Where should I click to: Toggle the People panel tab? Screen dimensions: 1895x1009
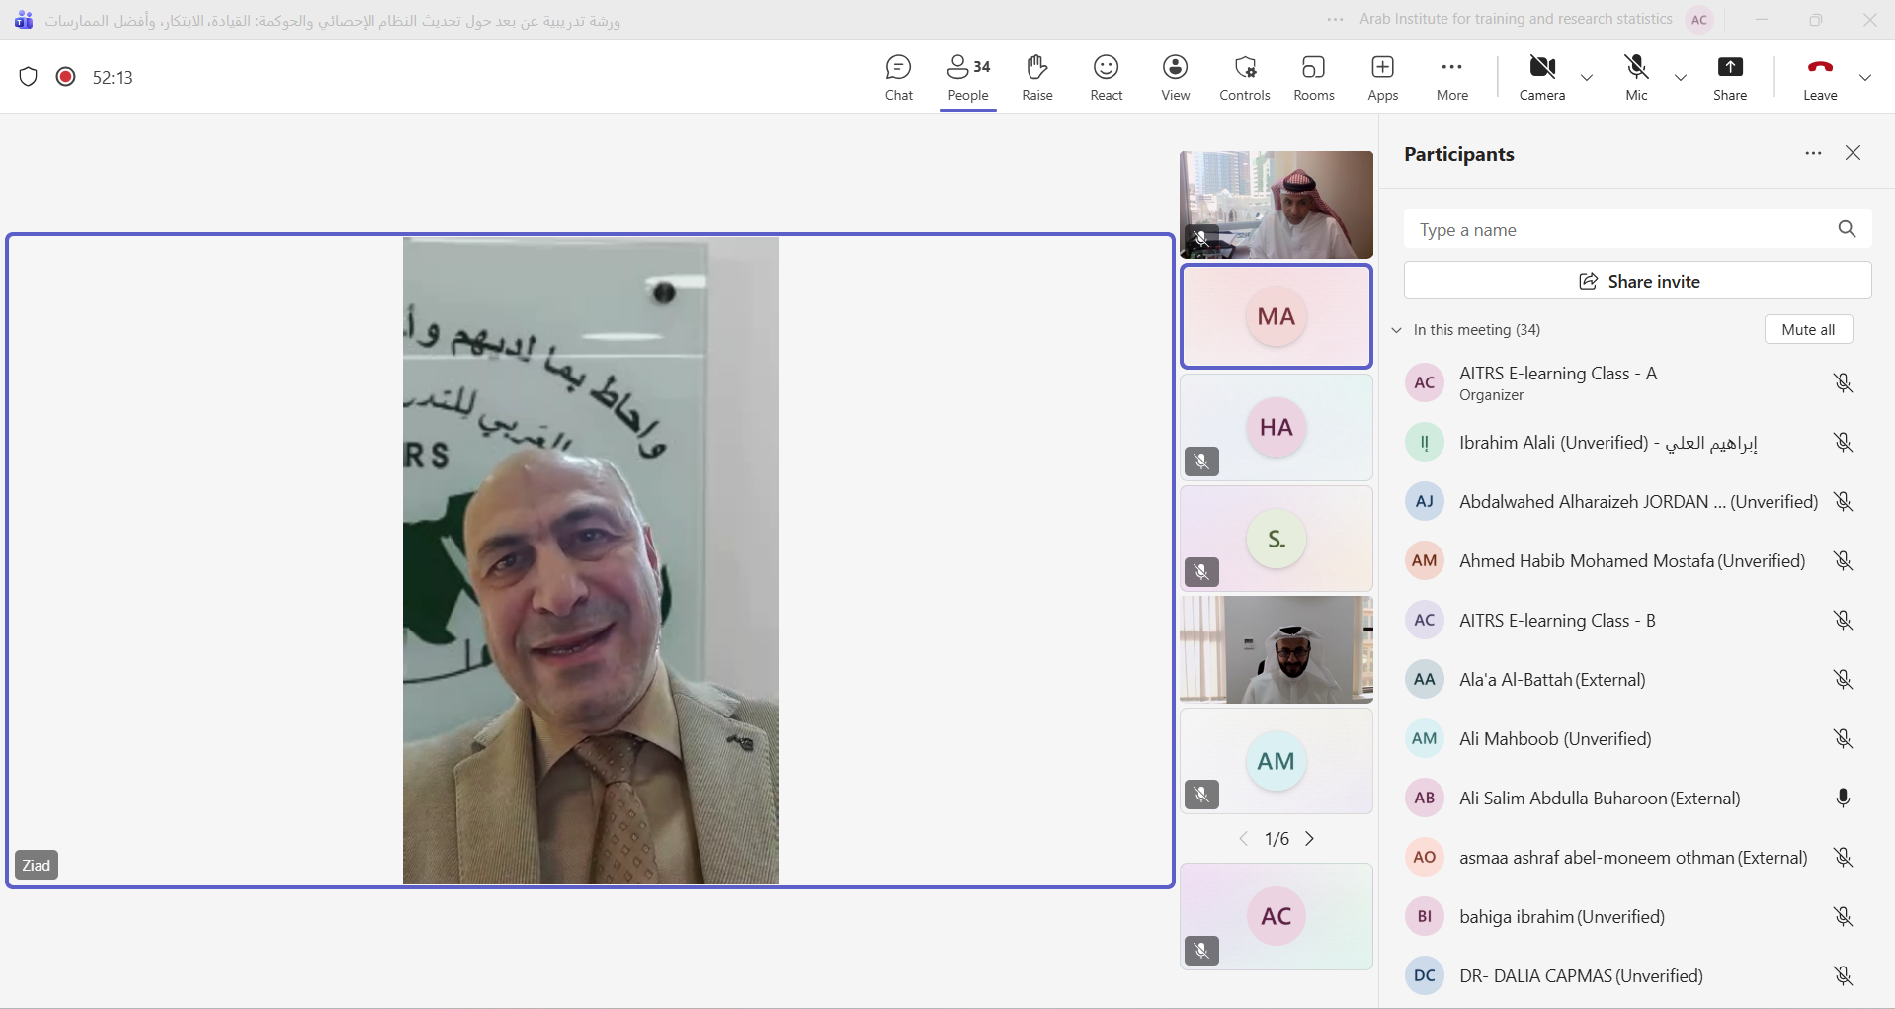coord(967,77)
